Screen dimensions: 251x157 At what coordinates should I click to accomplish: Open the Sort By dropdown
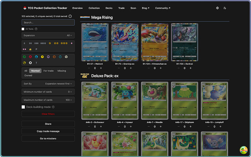coord(48,84)
